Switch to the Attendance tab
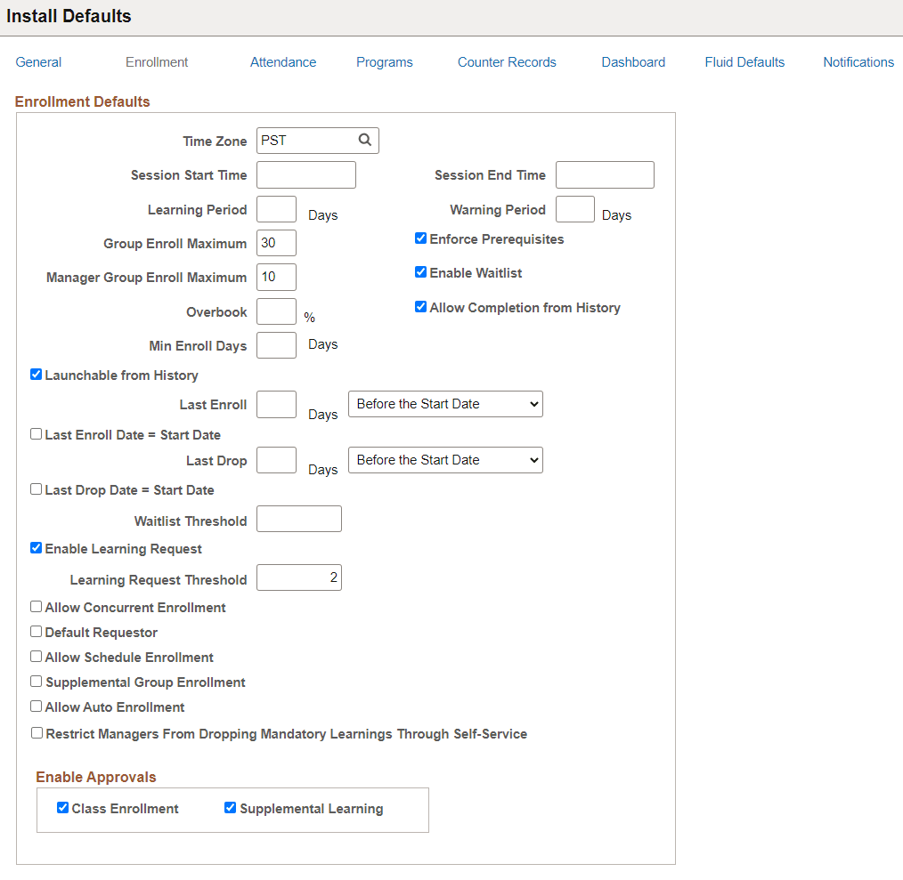 click(x=283, y=61)
